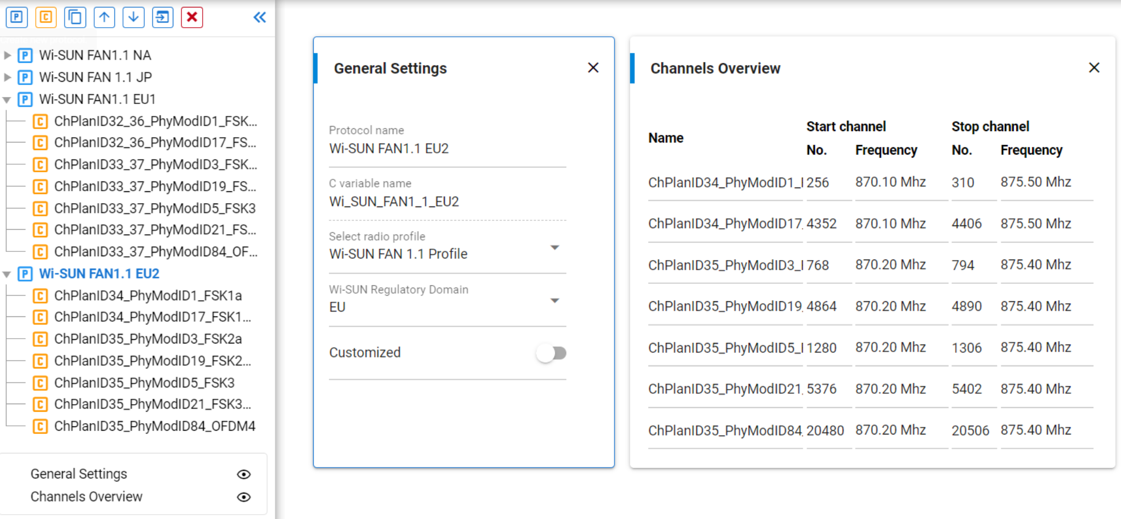
Task: Click ChPlanID35_PhyModID84 row name in overview
Action: pos(725,430)
